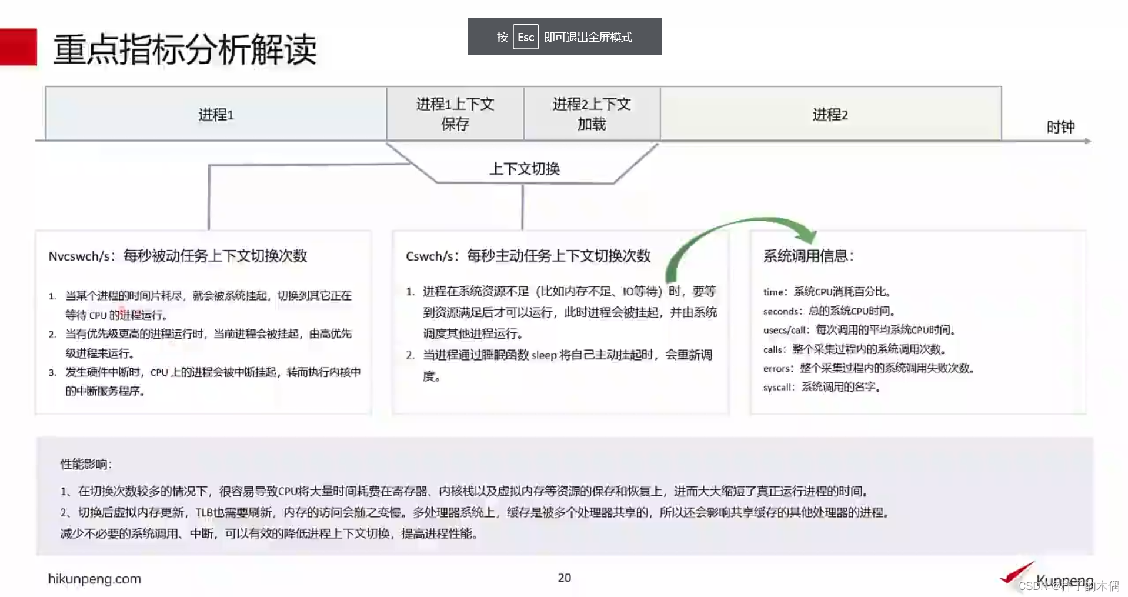Expand the 系统调用信息 panel
Image resolution: width=1128 pixels, height=597 pixels.
click(916, 322)
